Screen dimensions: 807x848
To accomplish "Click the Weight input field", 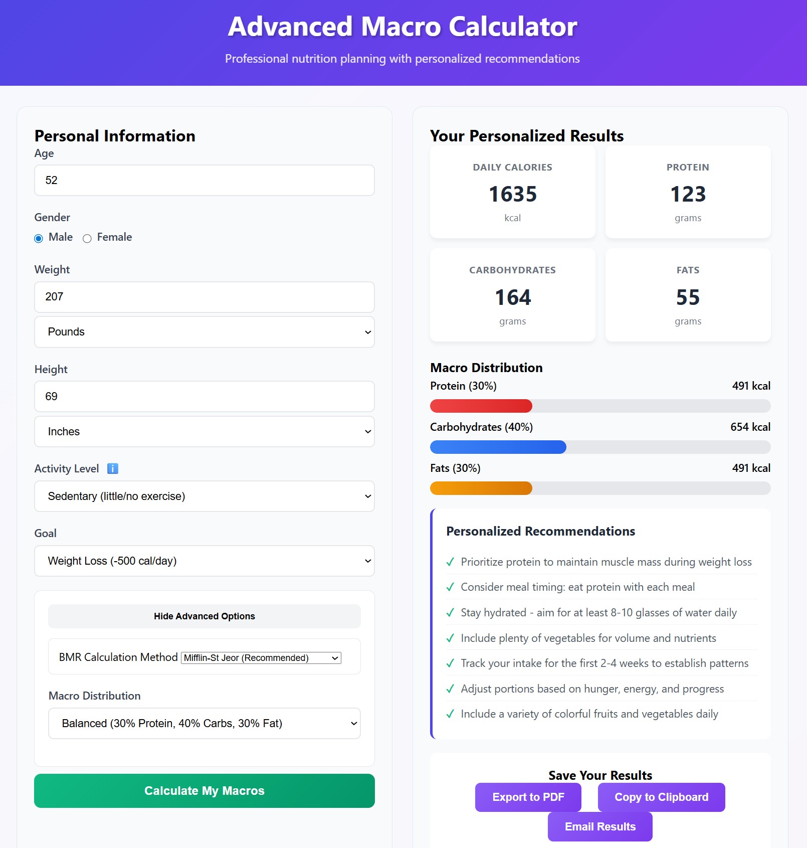I will (x=204, y=297).
